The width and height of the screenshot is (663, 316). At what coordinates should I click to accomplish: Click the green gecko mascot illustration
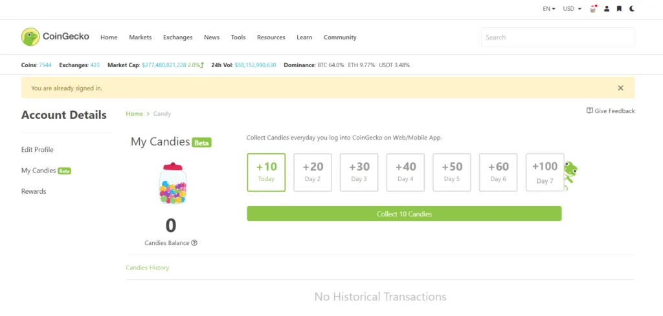tap(571, 174)
